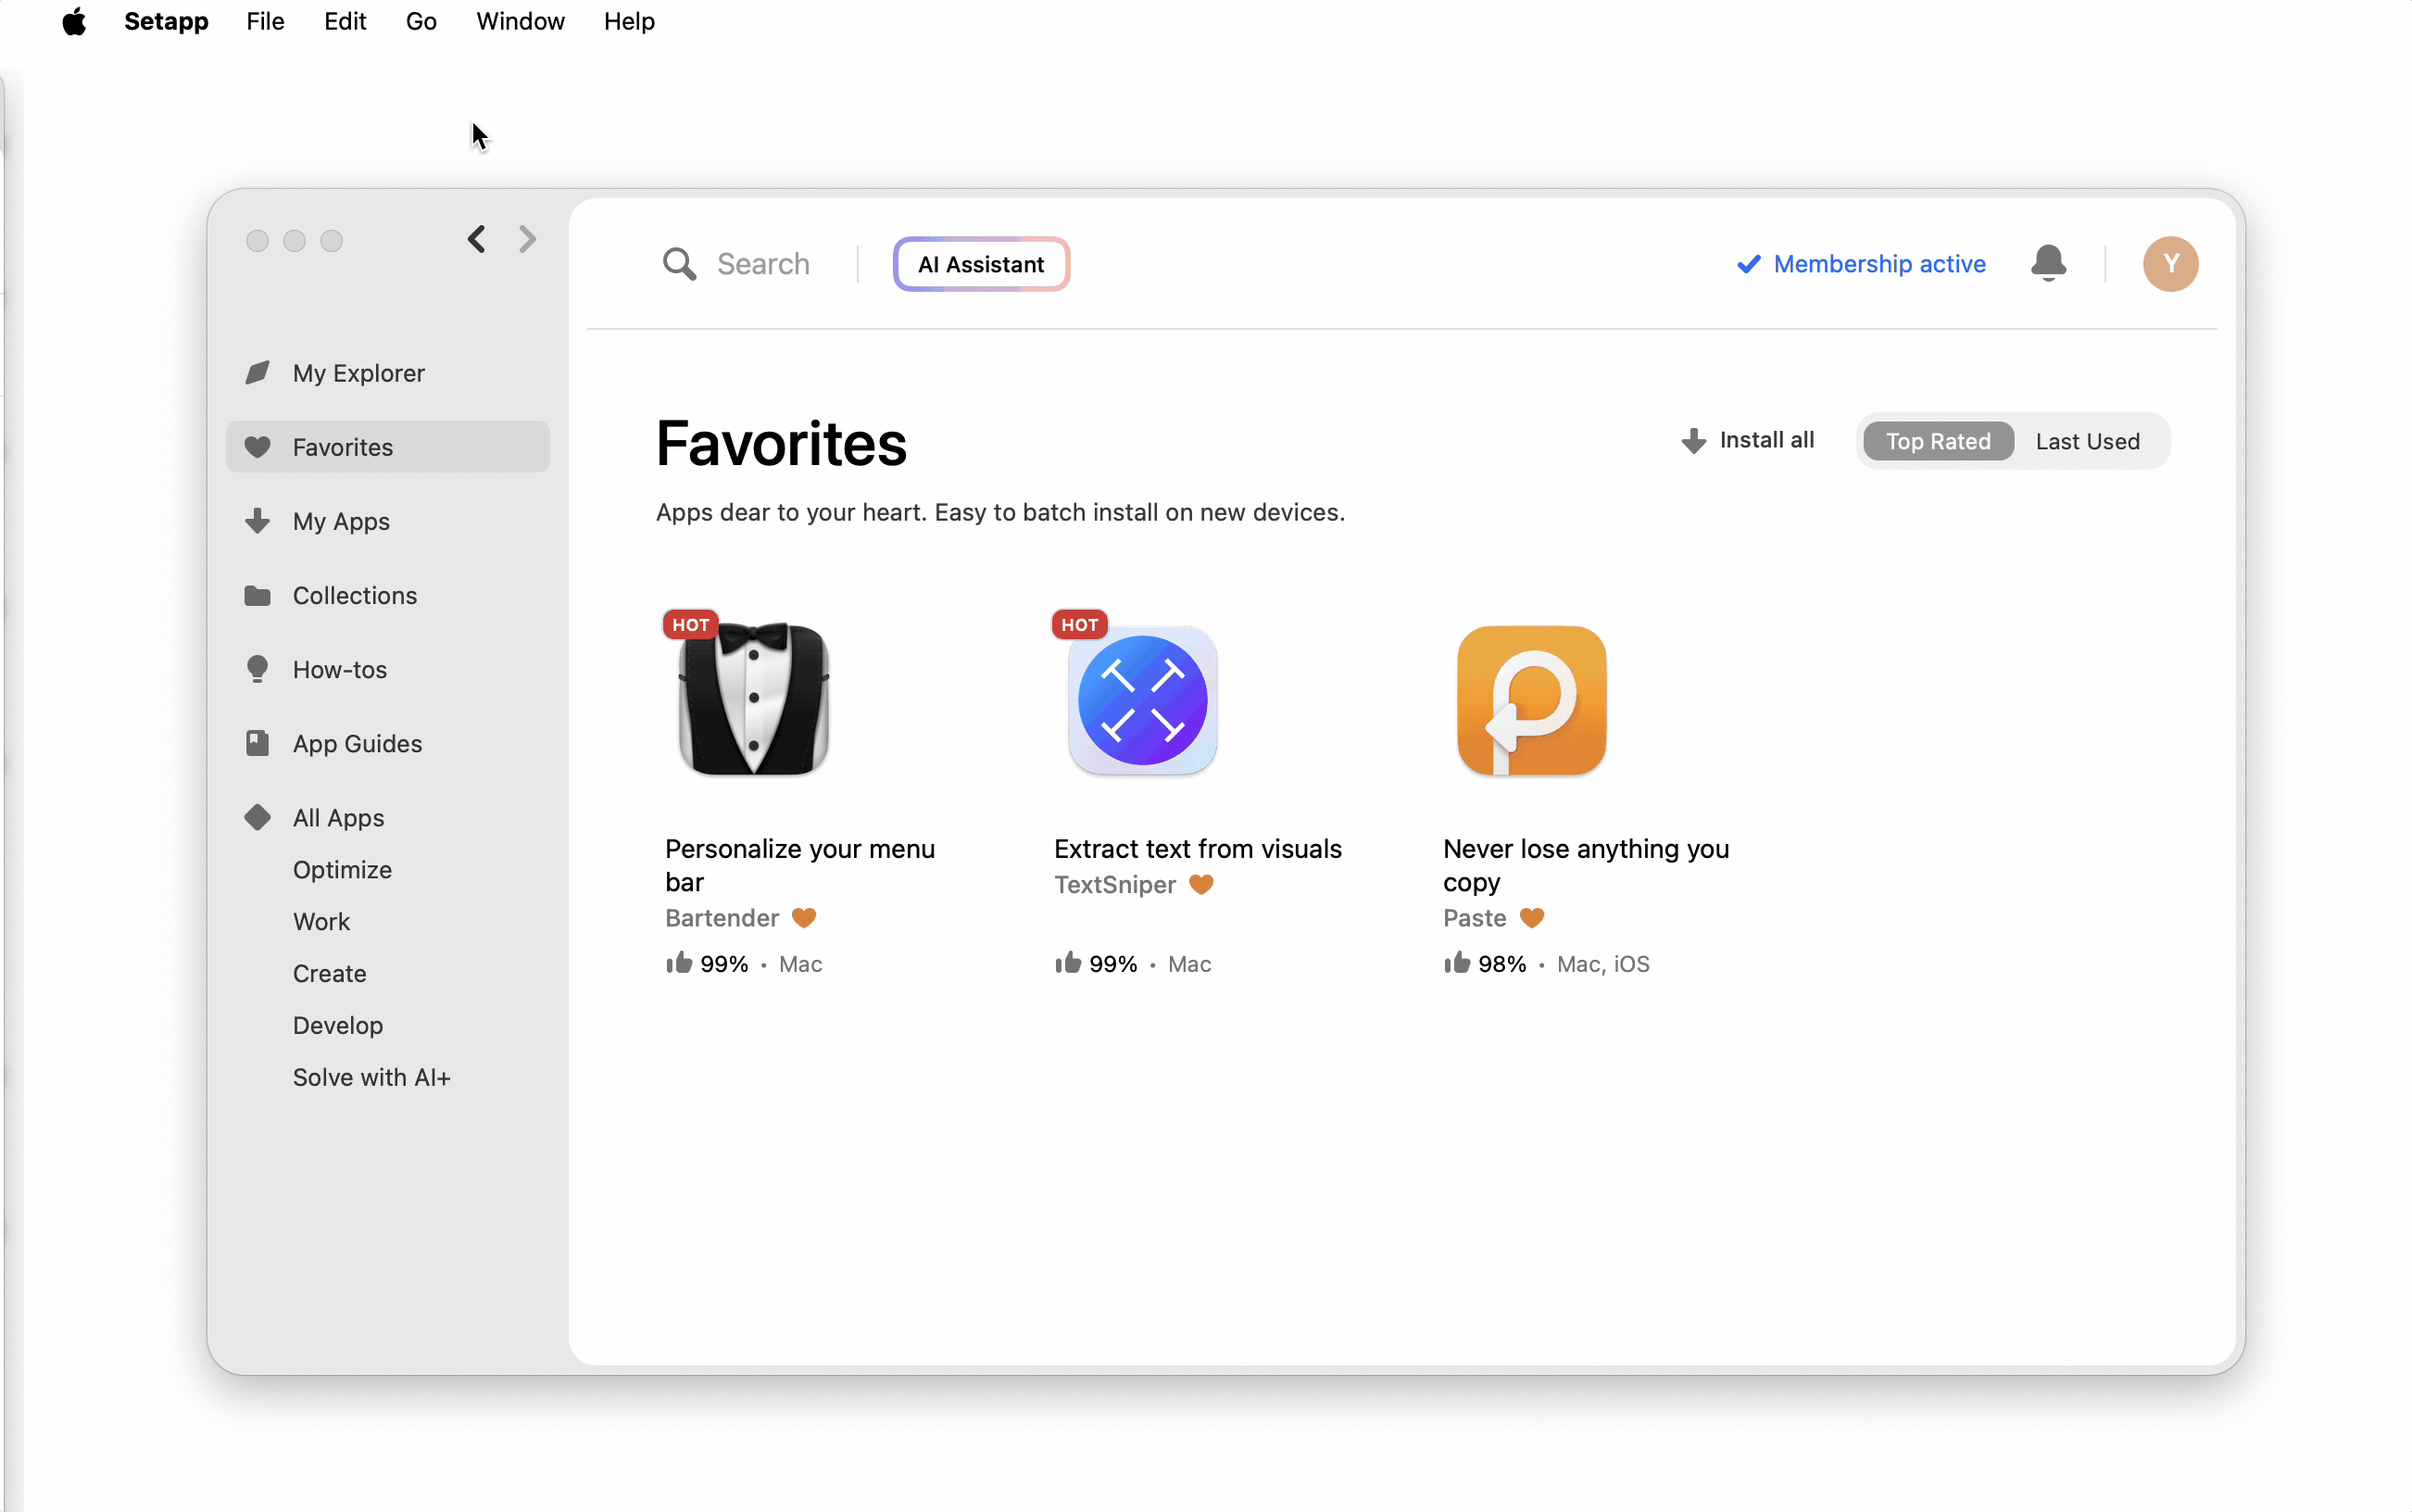Click the My Explorer leaf icon
The image size is (2412, 1512).
pyautogui.click(x=257, y=373)
